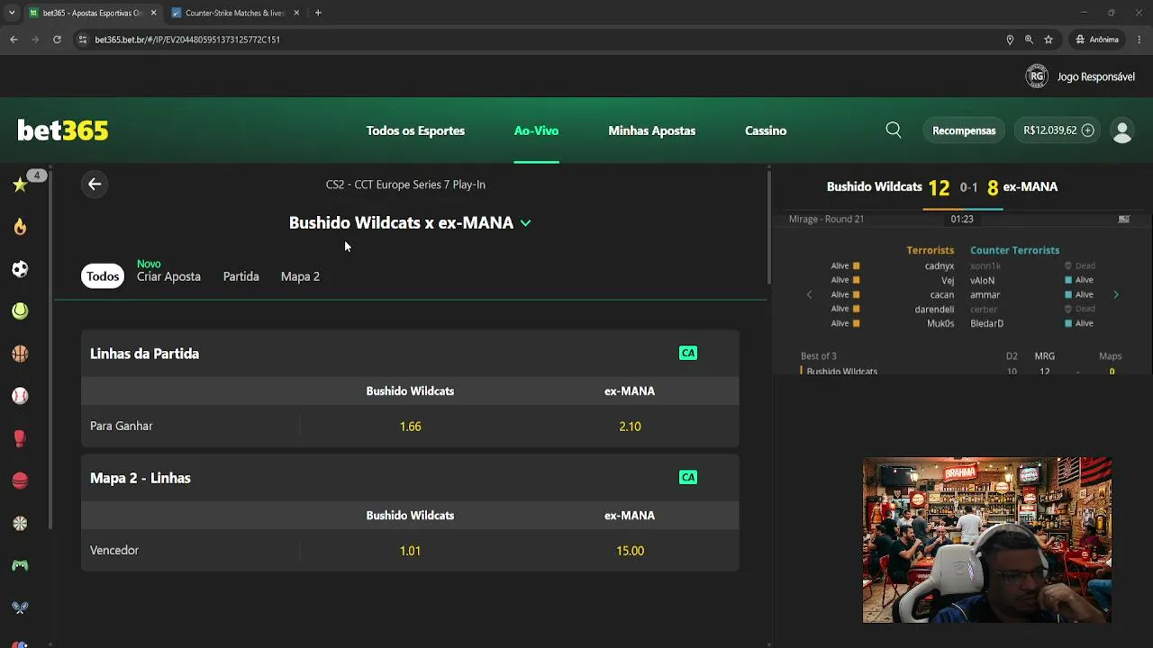This screenshot has height=648, width=1153.
Task: Click the R$12.039,62 account balance
Action: click(1050, 130)
